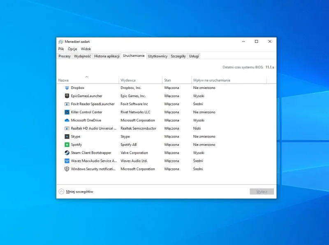Click the Spotify icon
Screen dimensions: 329x245
point(66,145)
